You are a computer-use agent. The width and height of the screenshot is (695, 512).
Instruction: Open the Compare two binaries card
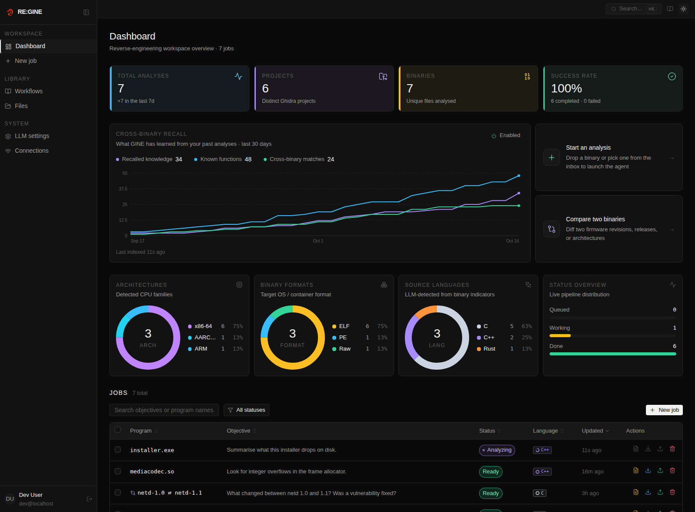[x=609, y=229]
